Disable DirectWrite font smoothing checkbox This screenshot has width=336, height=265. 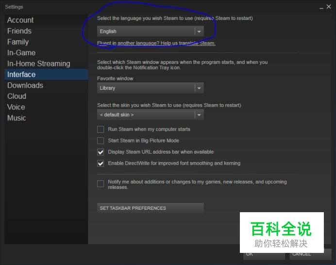[101, 163]
